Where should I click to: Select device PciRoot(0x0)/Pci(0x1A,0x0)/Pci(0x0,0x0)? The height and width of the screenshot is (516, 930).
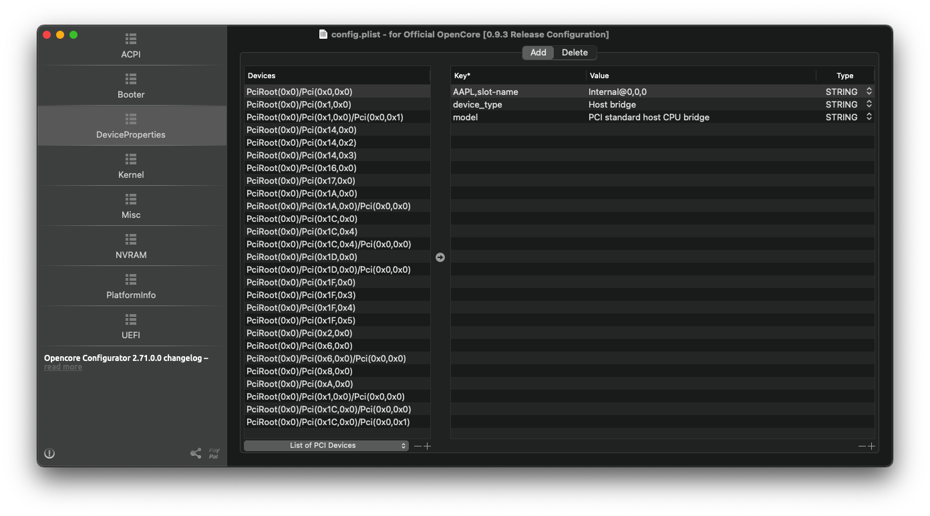[x=337, y=206]
